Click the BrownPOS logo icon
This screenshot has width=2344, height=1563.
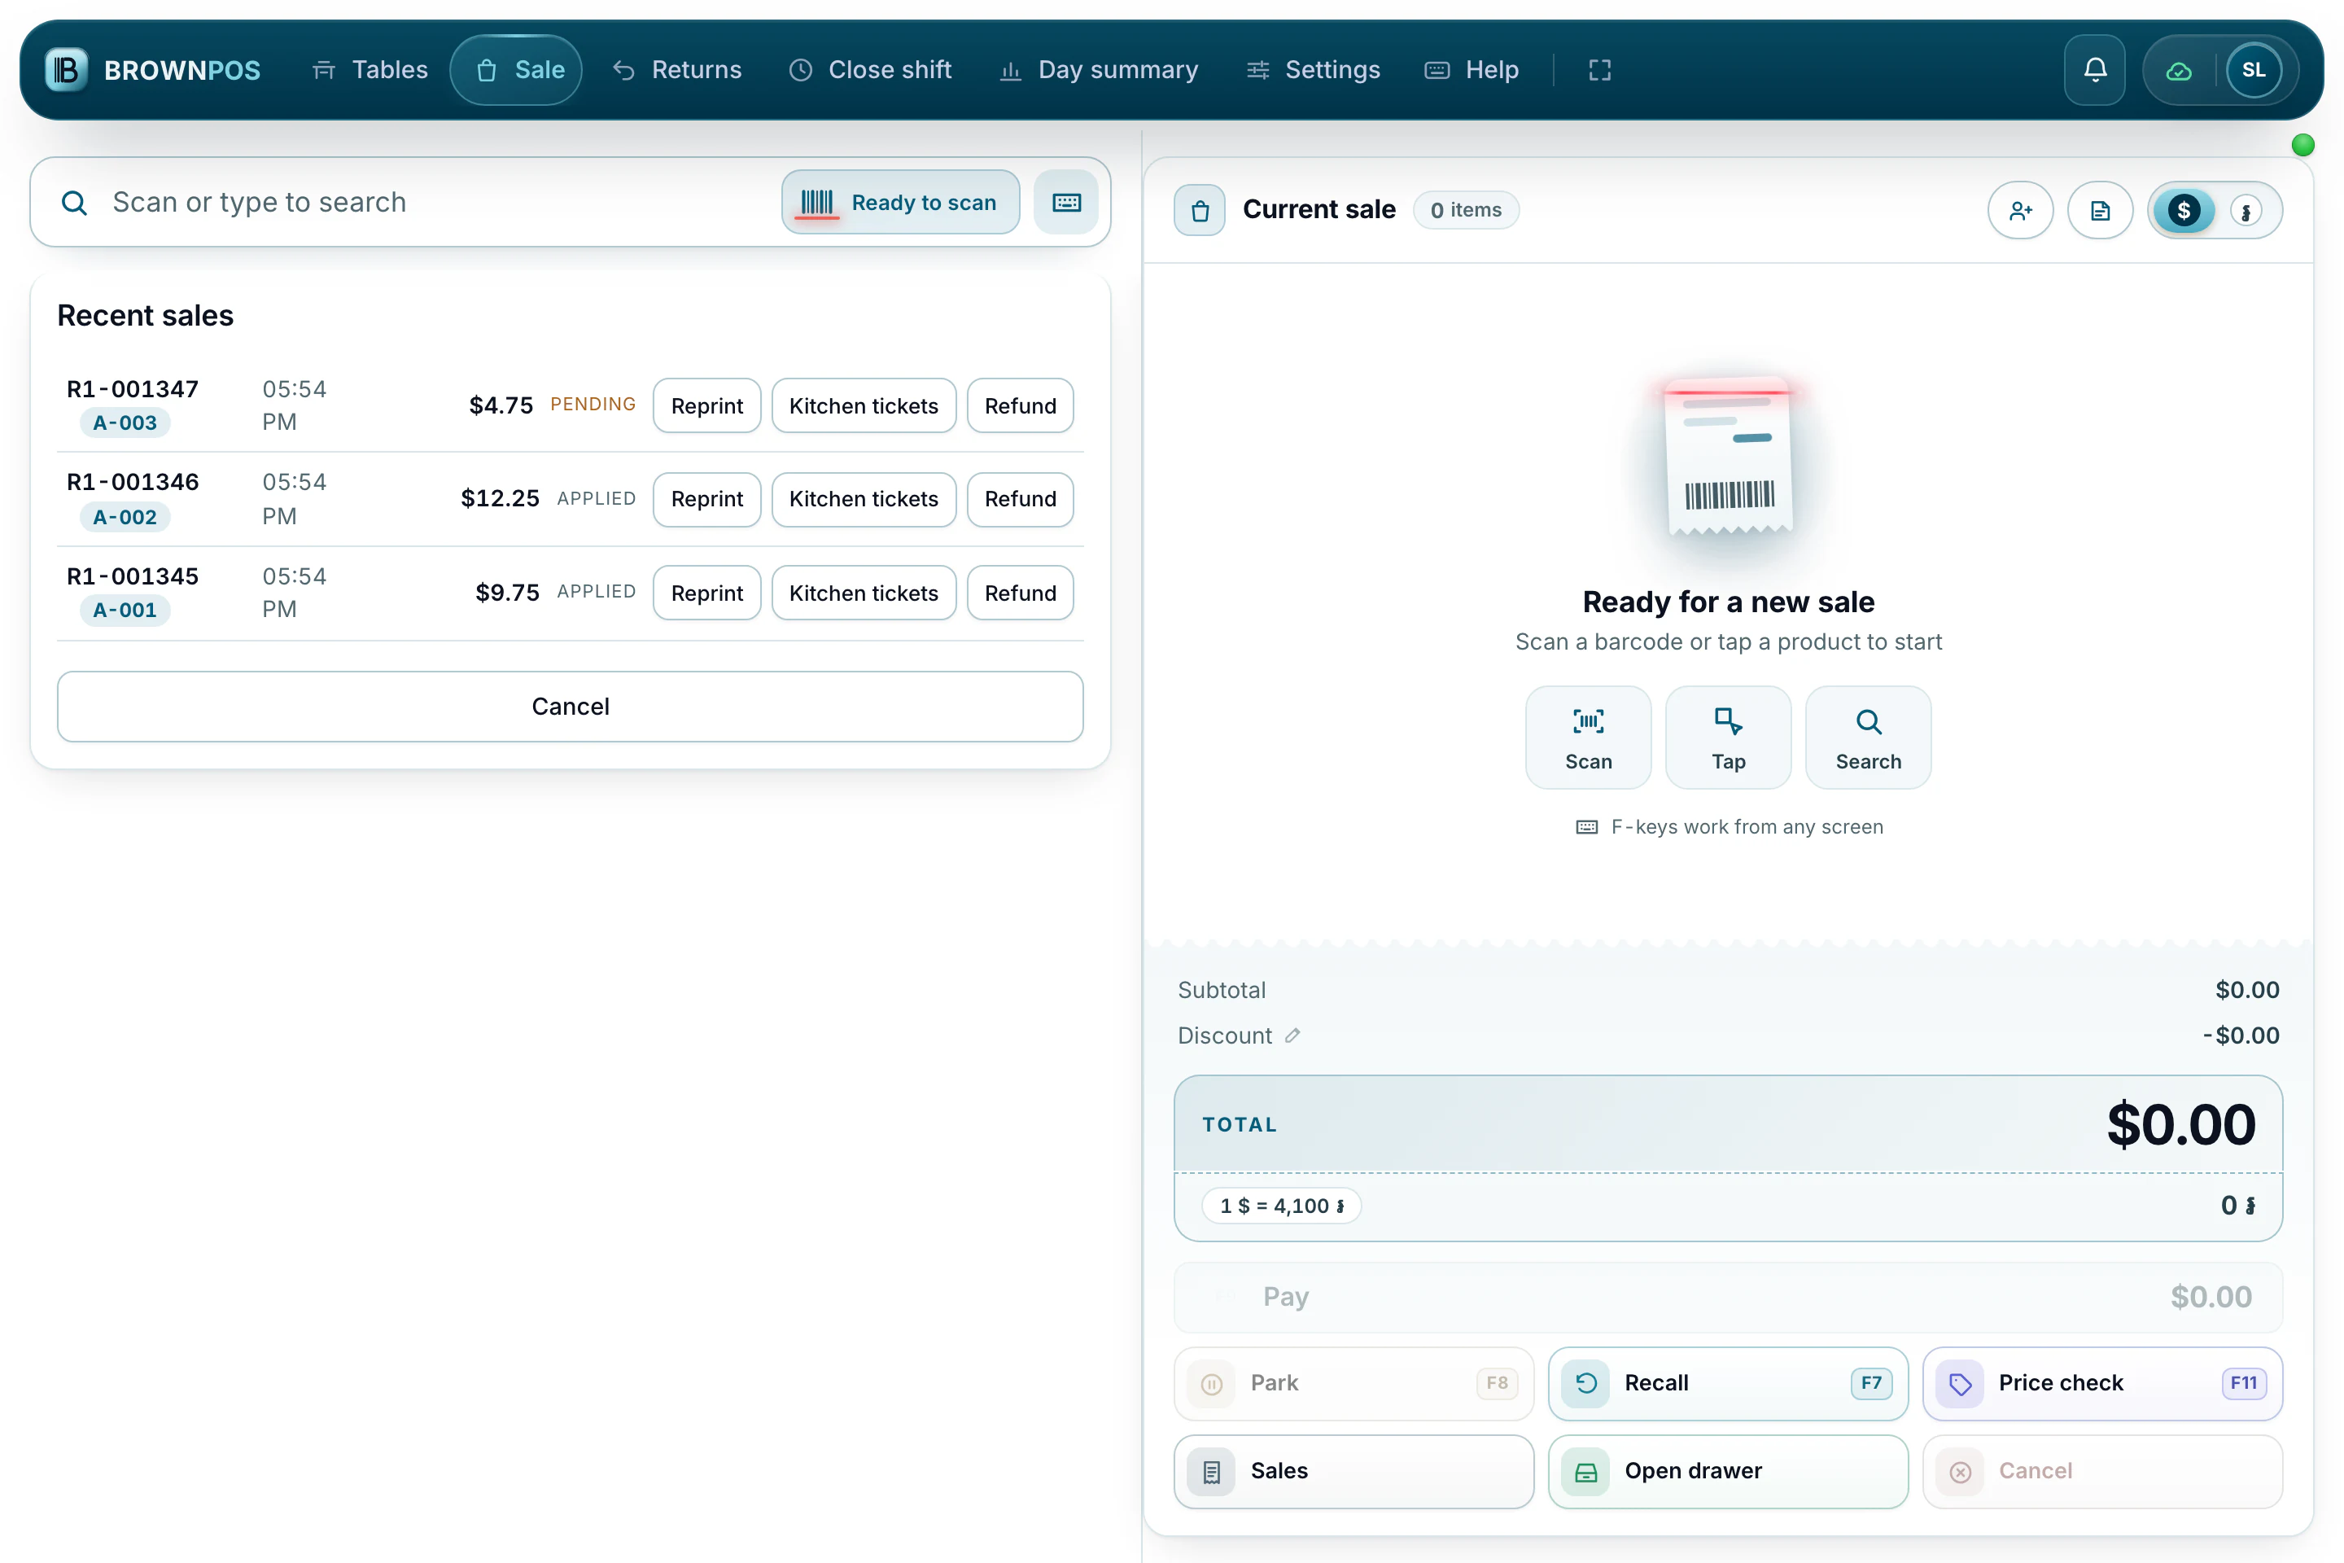[x=66, y=70]
